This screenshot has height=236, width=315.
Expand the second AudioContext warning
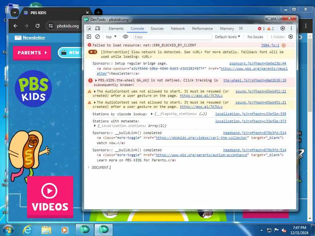(x=95, y=102)
